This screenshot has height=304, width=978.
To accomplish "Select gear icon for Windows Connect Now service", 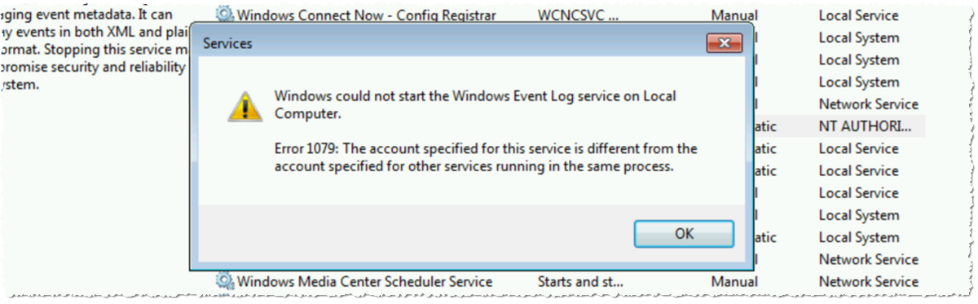I will point(224,15).
